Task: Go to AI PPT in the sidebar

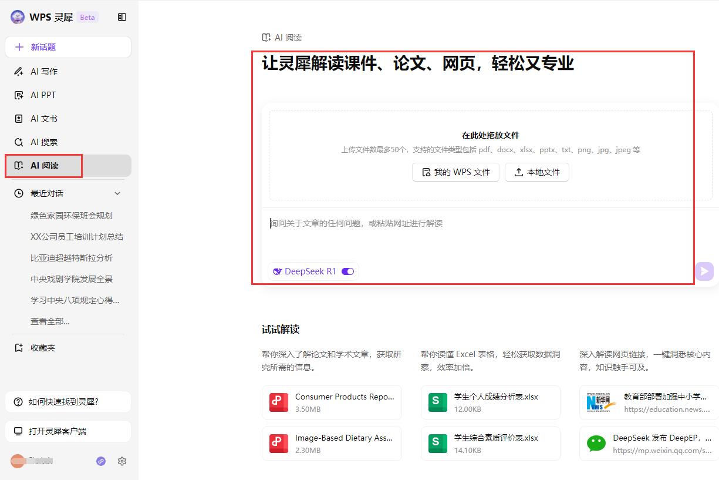Action: tap(68, 95)
